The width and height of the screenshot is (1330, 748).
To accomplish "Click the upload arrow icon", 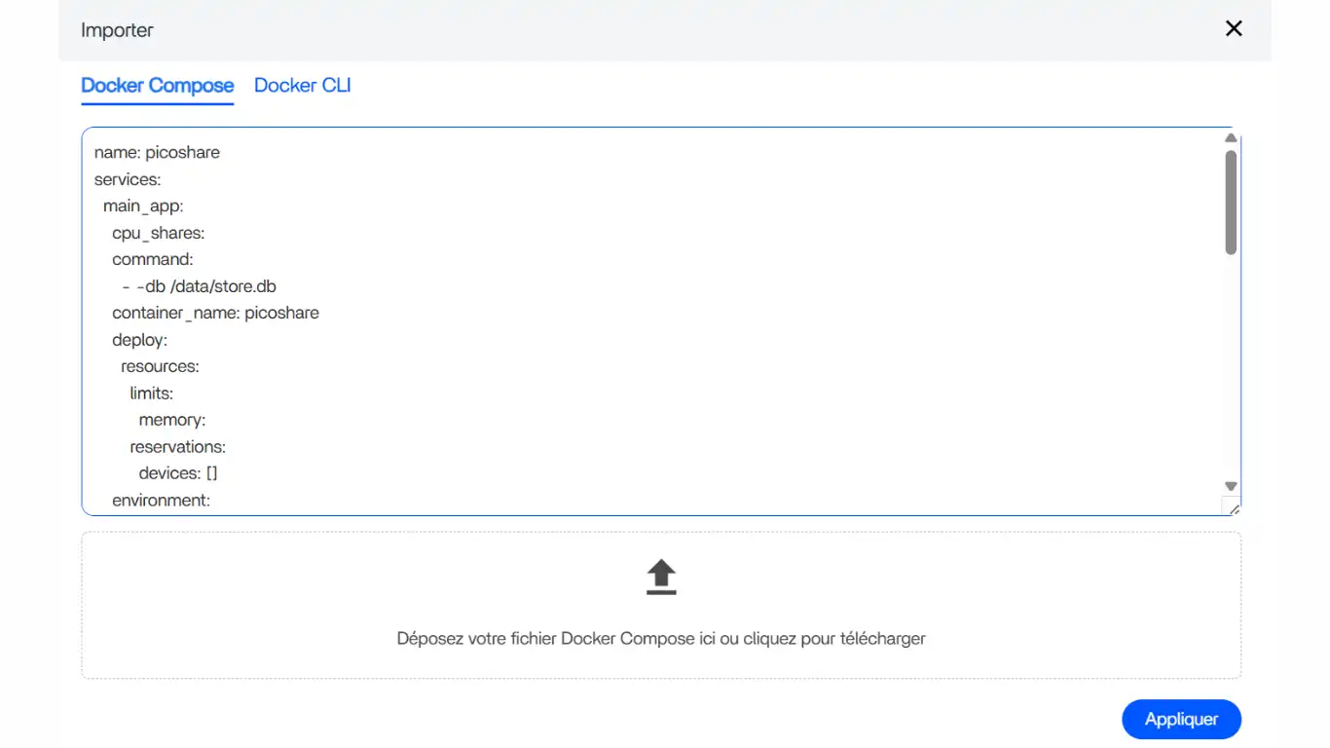I will click(x=661, y=577).
